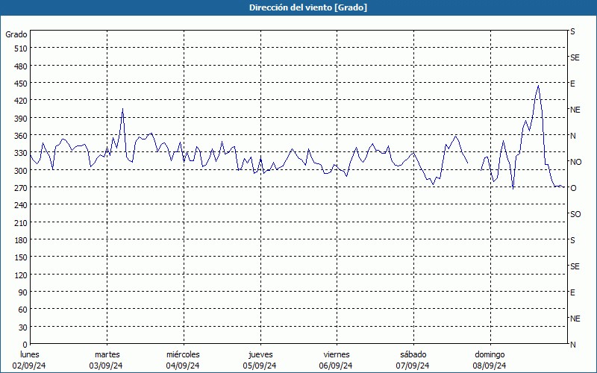Click the date label 05/09/24
The height and width of the screenshot is (373, 597).
tap(260, 366)
